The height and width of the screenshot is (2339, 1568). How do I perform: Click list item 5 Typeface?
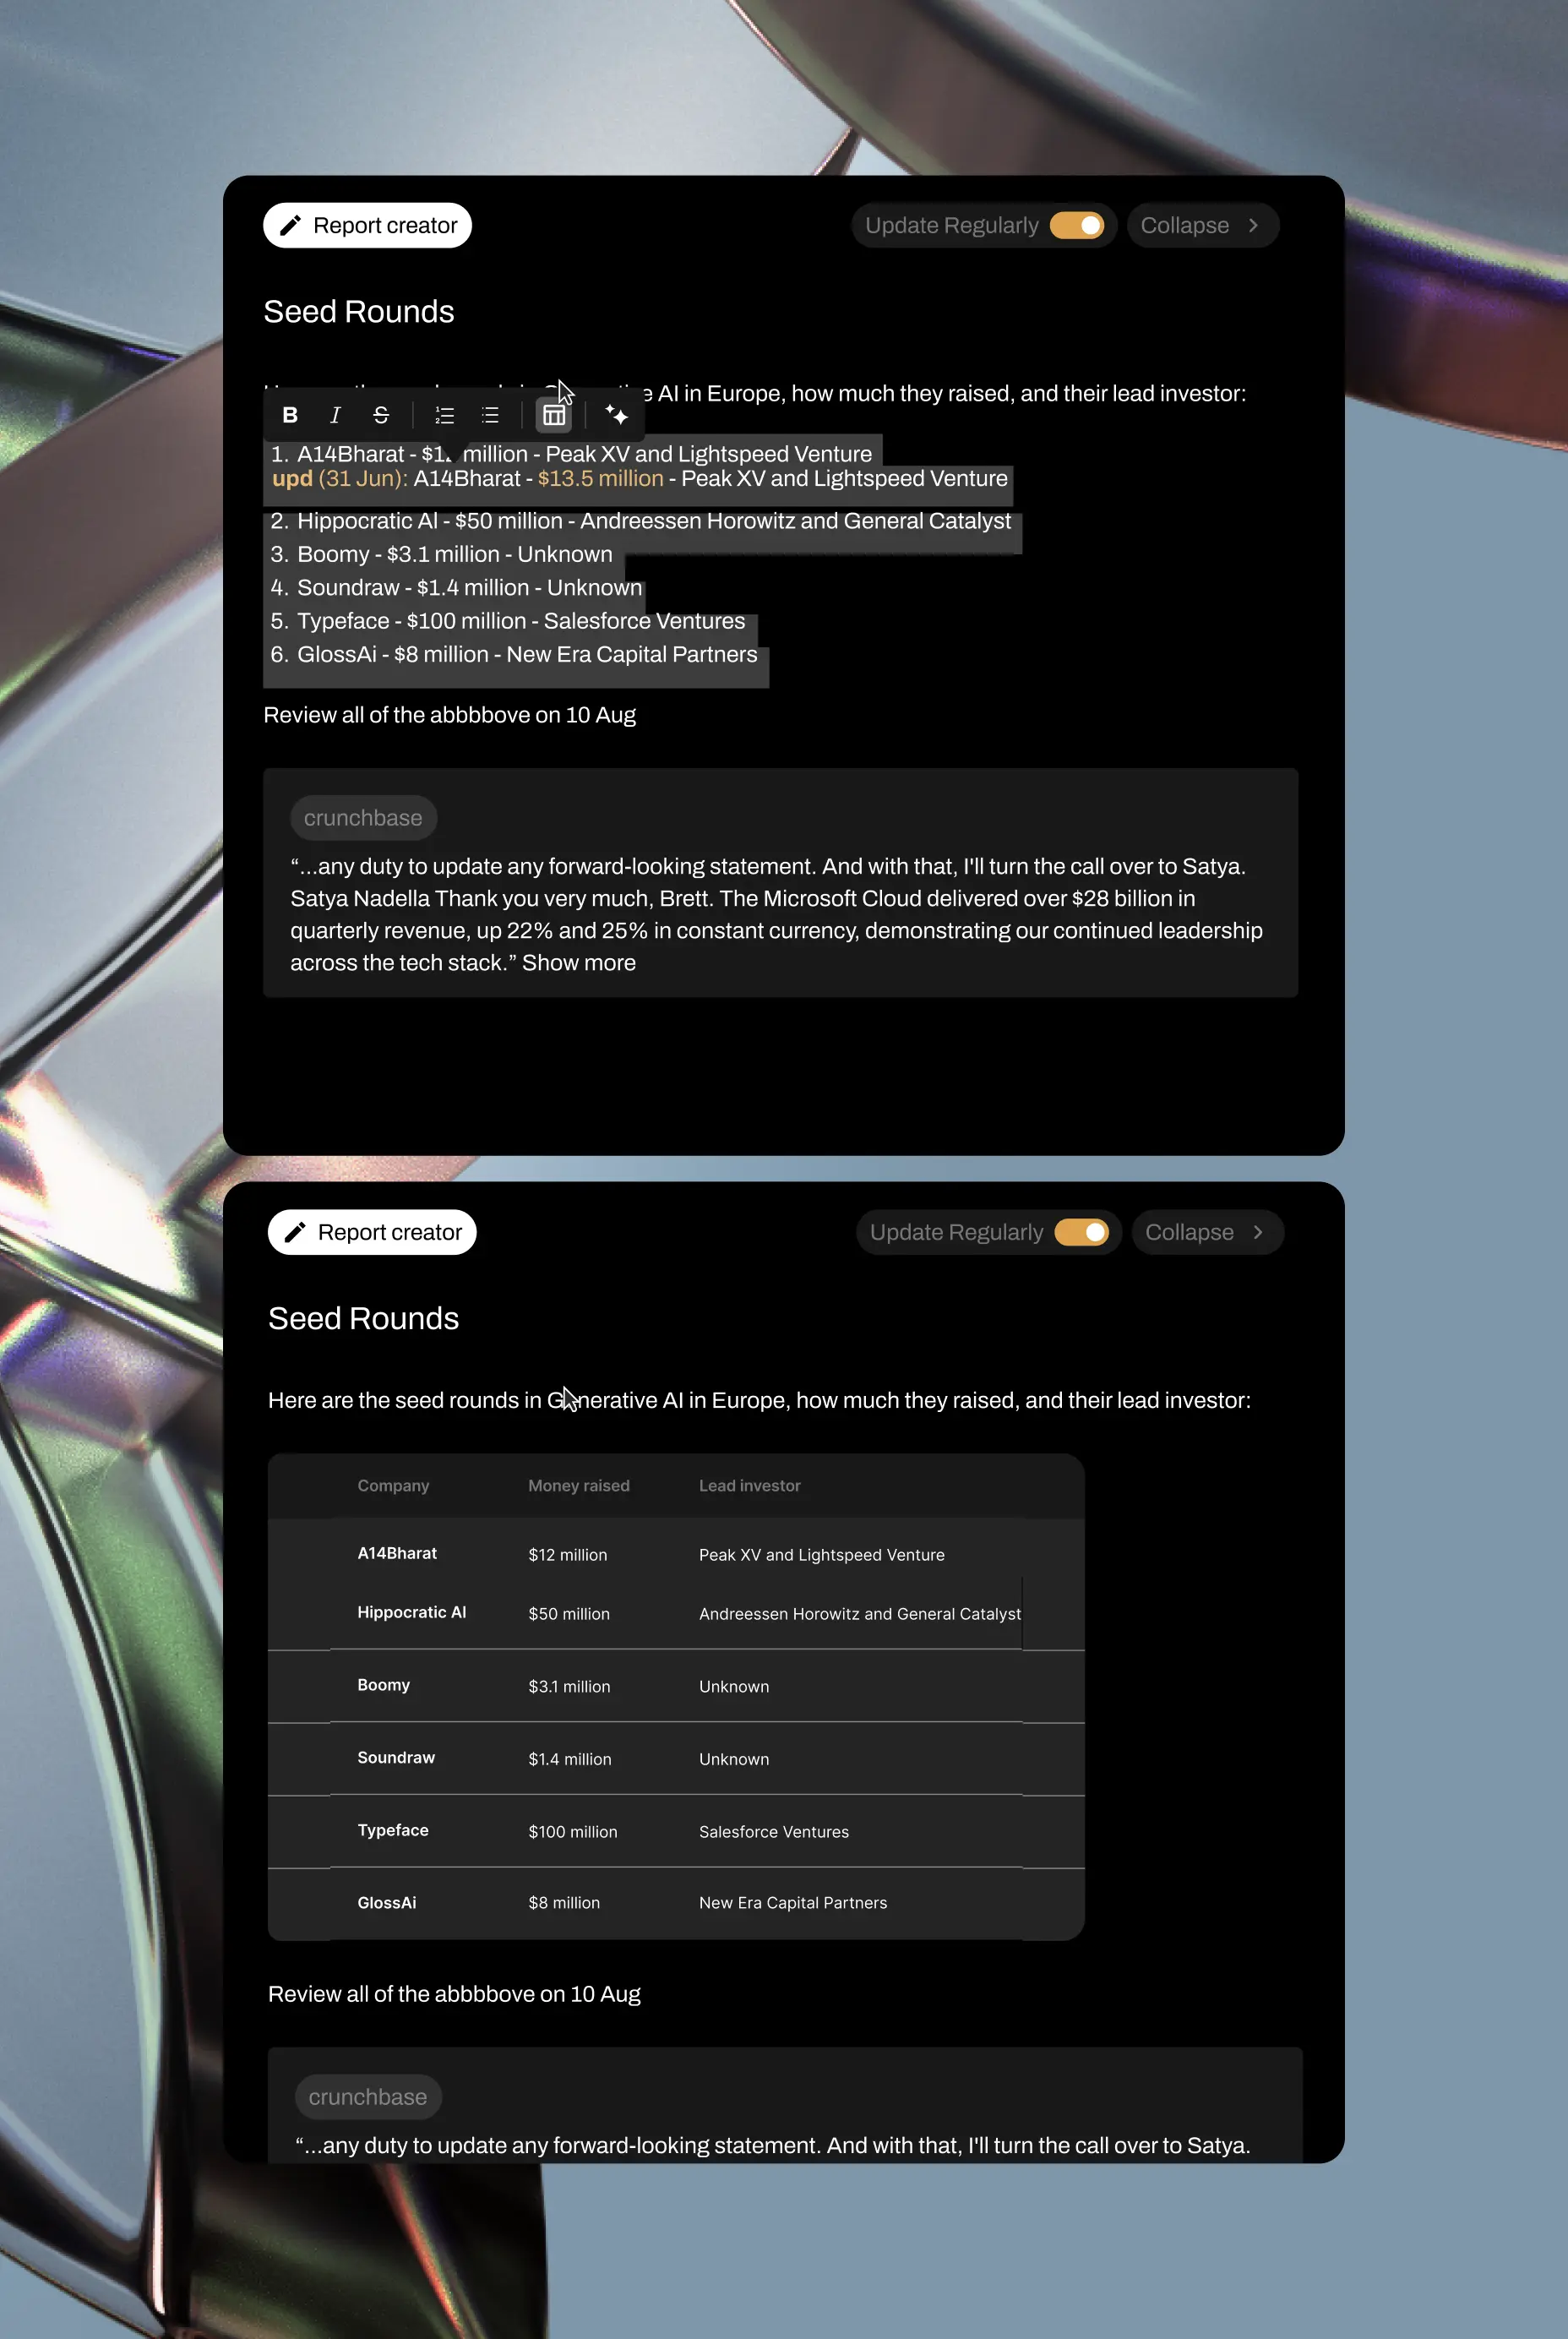tap(508, 621)
